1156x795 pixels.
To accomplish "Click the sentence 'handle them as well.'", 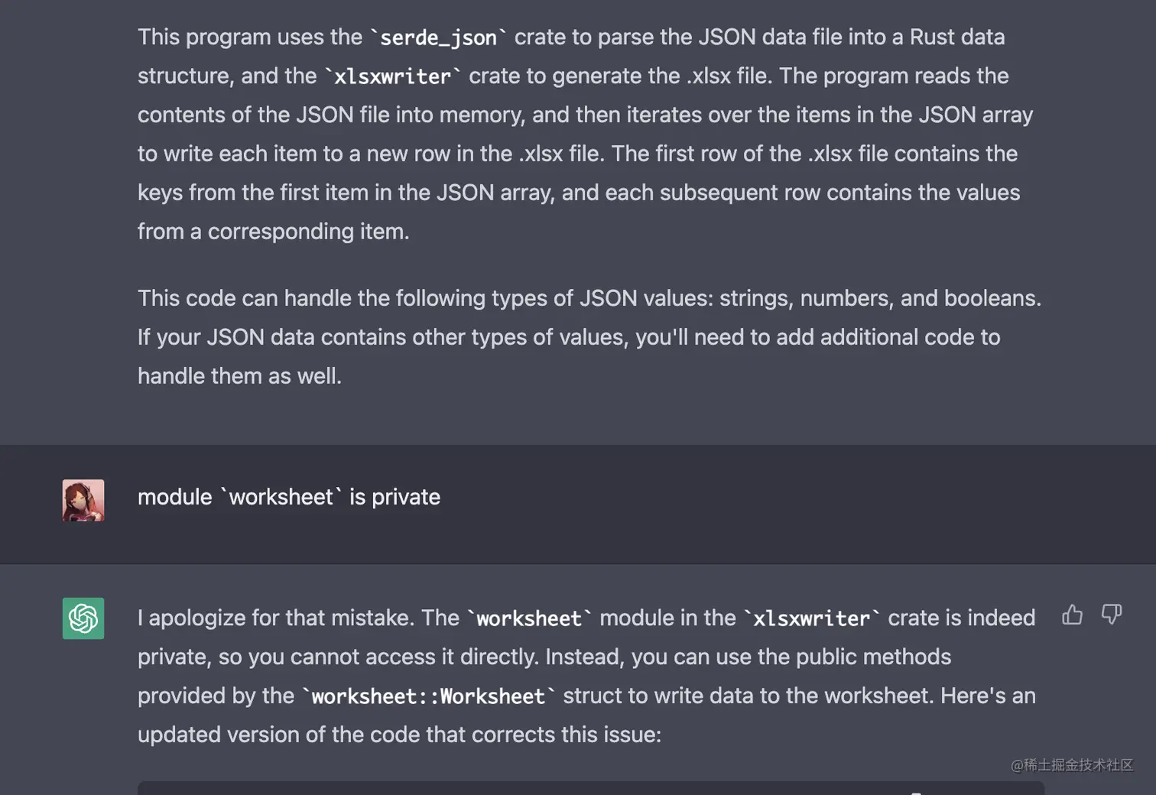I will tap(239, 376).
